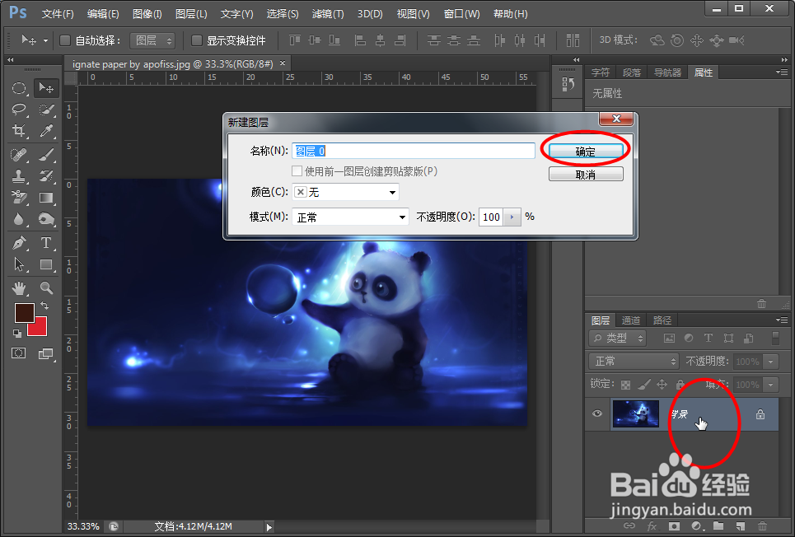The image size is (795, 537).
Task: Open the 图层 auto-select dropdown
Action: (152, 40)
